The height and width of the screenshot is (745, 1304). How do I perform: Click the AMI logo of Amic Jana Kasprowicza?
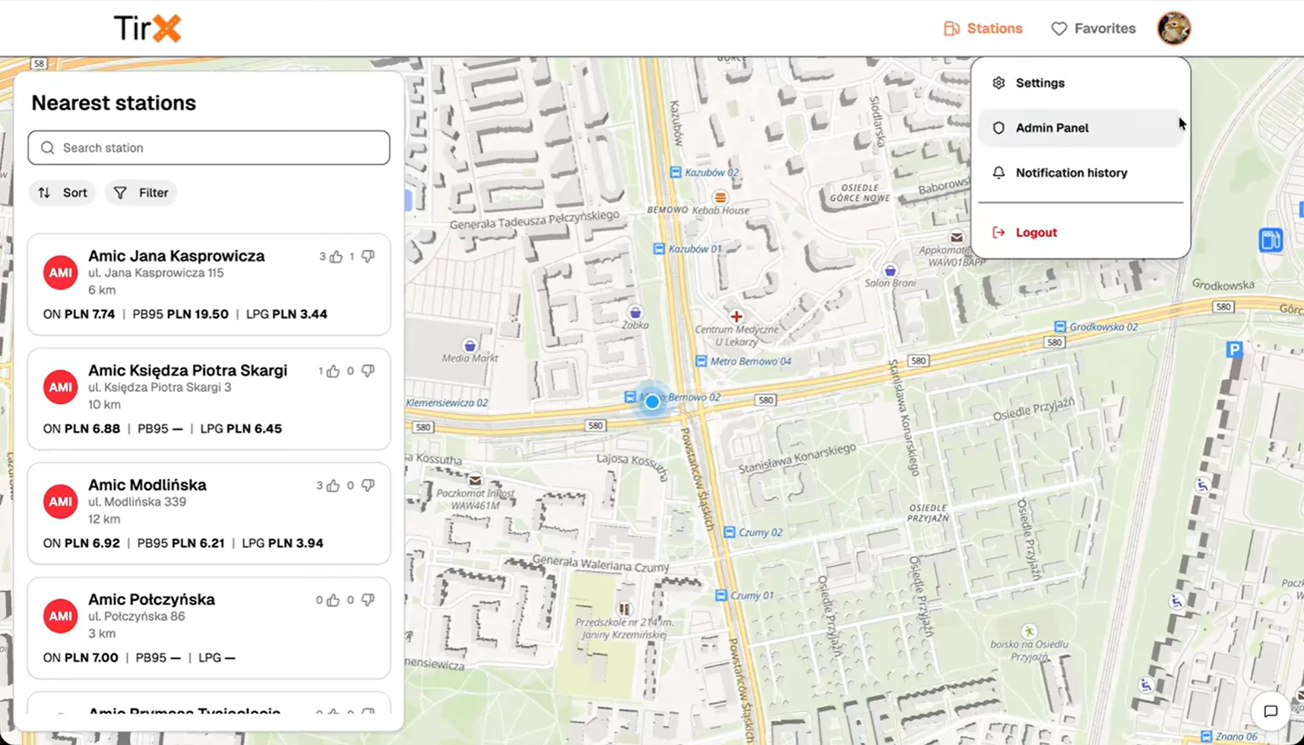click(x=60, y=273)
